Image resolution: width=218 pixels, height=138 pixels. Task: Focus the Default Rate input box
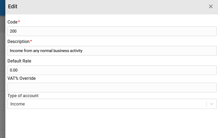point(112,70)
